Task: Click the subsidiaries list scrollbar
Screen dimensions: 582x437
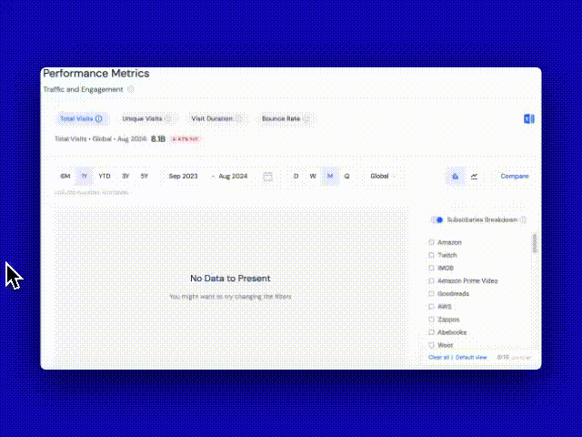Action: pos(535,243)
